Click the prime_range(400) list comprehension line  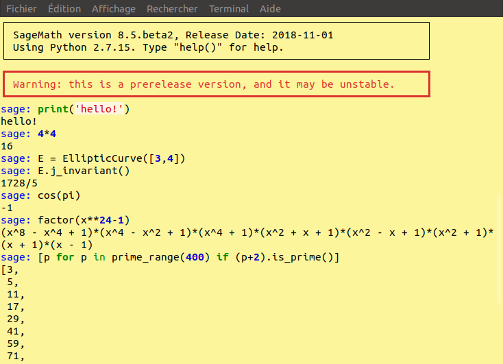(170, 258)
